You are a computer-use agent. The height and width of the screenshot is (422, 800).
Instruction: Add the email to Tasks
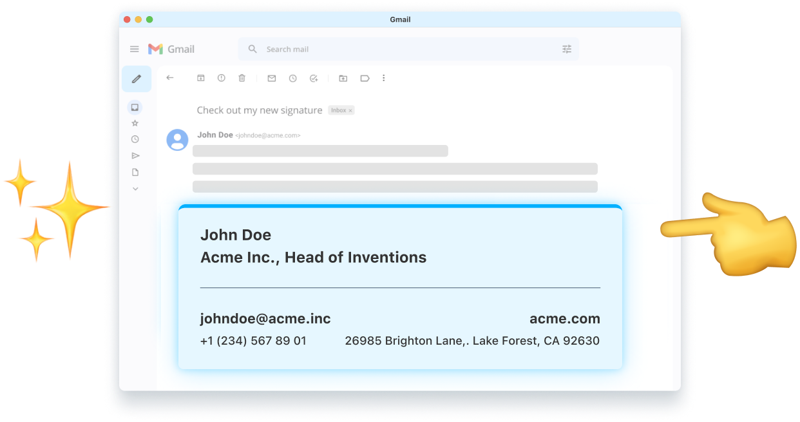click(x=314, y=78)
